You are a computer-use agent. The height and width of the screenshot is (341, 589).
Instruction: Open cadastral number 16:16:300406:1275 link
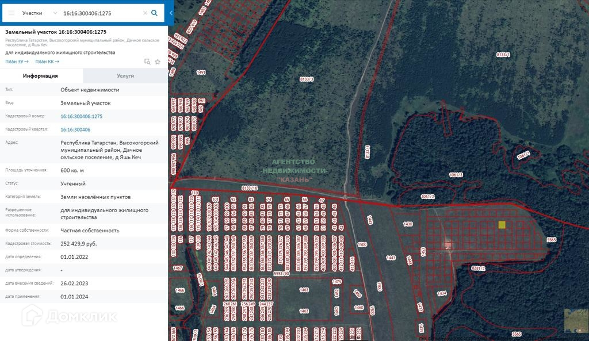tap(82, 116)
